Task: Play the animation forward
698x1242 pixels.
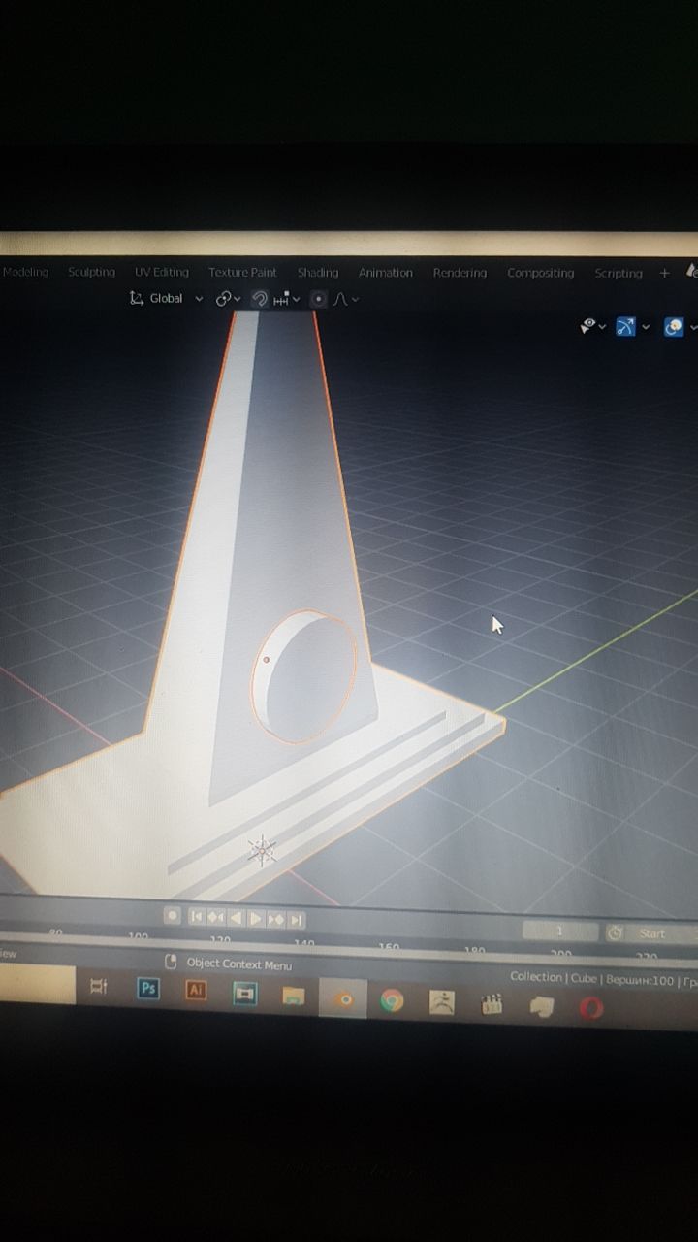Action: tap(256, 918)
